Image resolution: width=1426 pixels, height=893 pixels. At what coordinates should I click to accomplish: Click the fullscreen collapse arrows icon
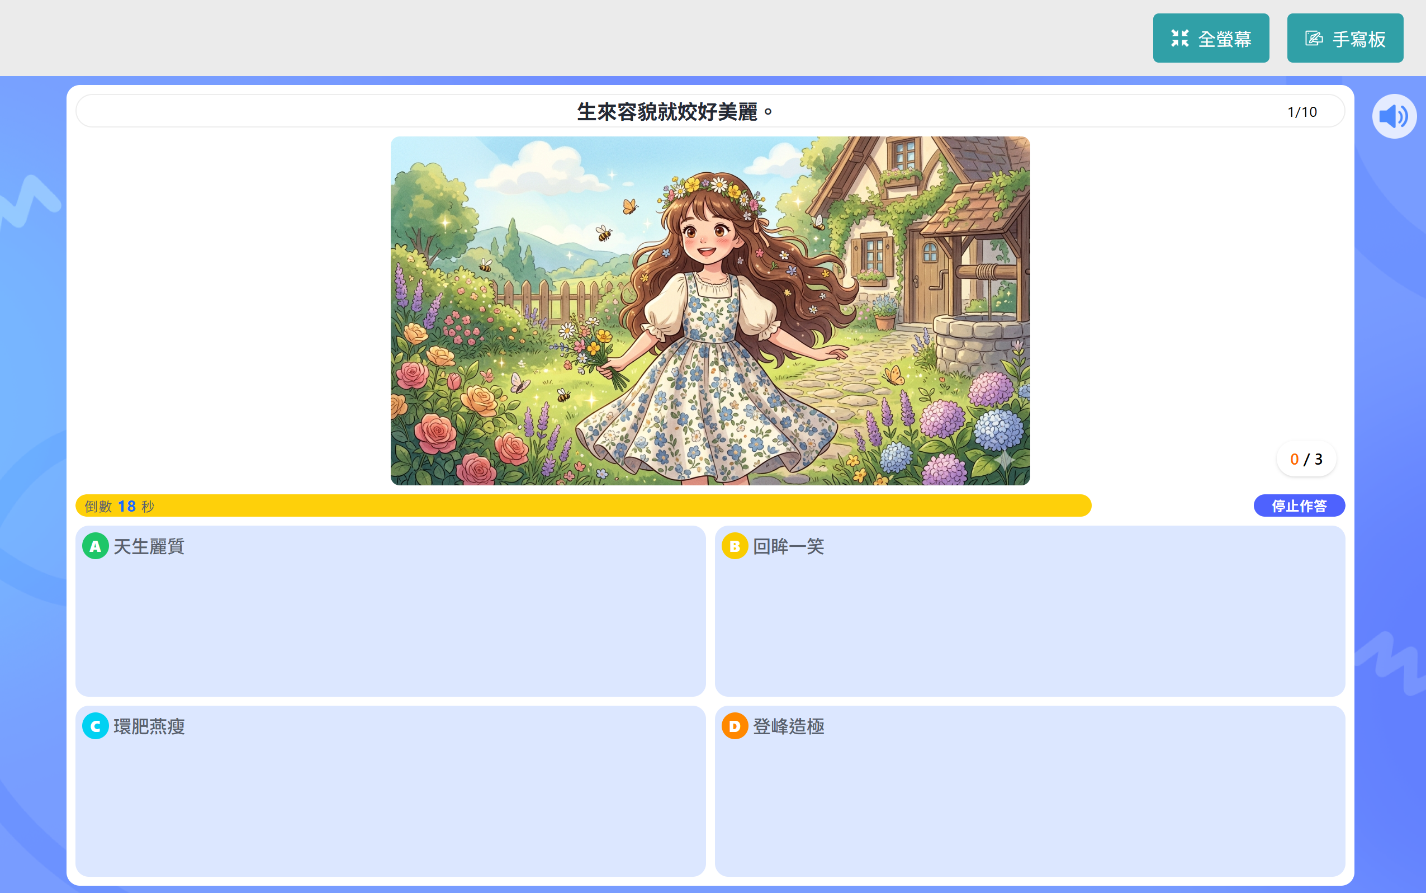pos(1180,39)
